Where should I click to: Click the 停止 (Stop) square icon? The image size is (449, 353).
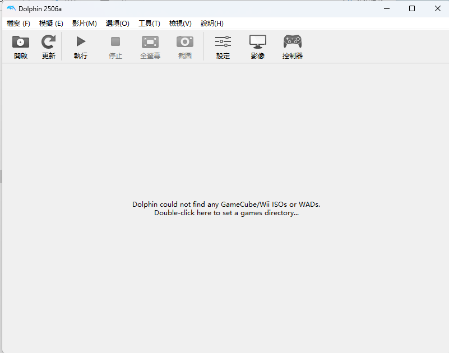coord(115,42)
